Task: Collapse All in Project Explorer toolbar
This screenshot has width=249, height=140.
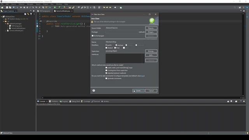Action: pyautogui.click(x=25, y=14)
